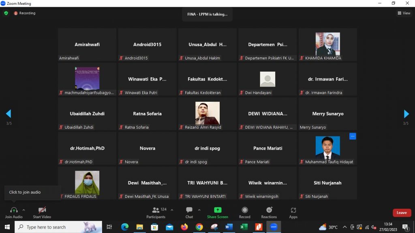This screenshot has height=233, width=415.
Task: Expand the Chat options caret
Action: tap(199, 210)
